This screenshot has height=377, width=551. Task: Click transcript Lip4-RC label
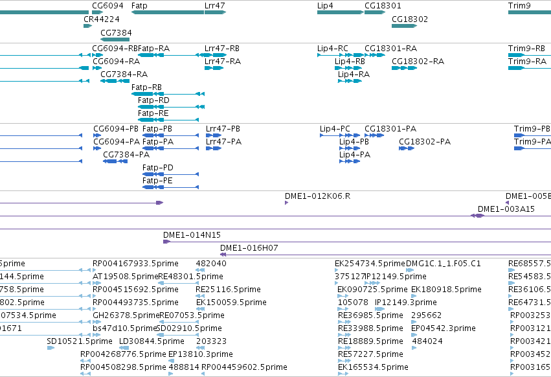[332, 48]
